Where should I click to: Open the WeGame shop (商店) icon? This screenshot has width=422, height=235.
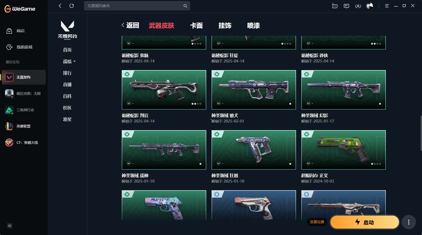[x=9, y=31]
